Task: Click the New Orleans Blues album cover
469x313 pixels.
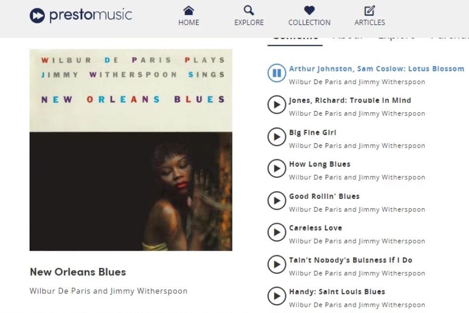Action: tap(131, 150)
